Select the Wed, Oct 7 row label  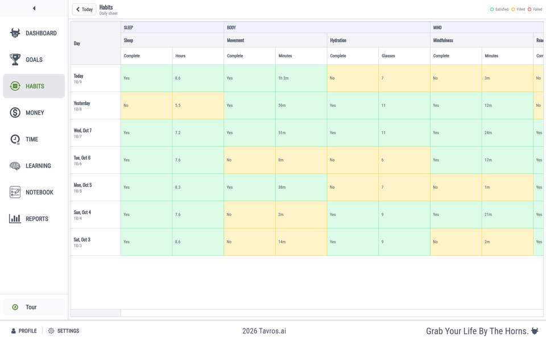pyautogui.click(x=96, y=133)
